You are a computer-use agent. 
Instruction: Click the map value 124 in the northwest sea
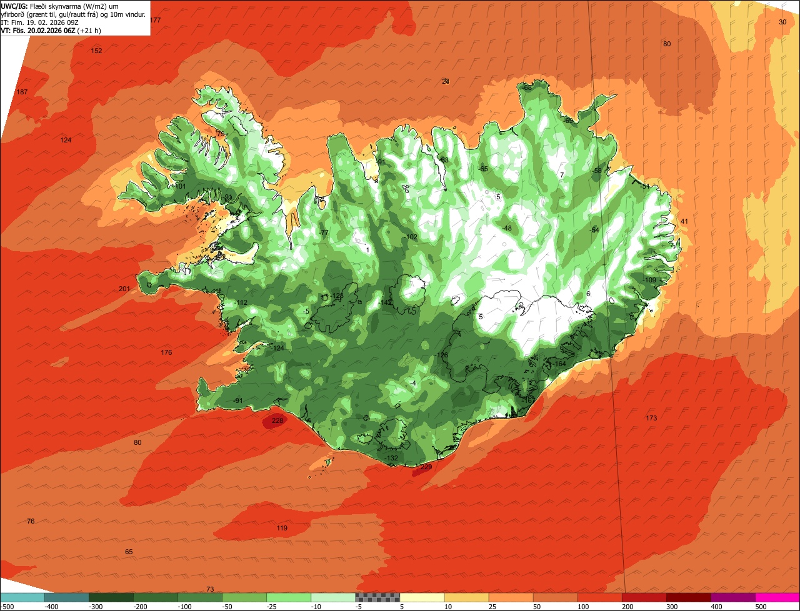(x=66, y=140)
